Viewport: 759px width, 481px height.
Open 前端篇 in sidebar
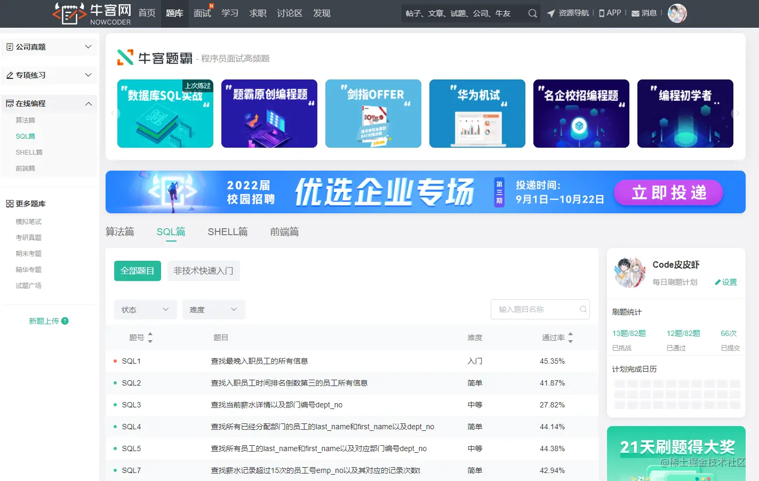coord(25,169)
